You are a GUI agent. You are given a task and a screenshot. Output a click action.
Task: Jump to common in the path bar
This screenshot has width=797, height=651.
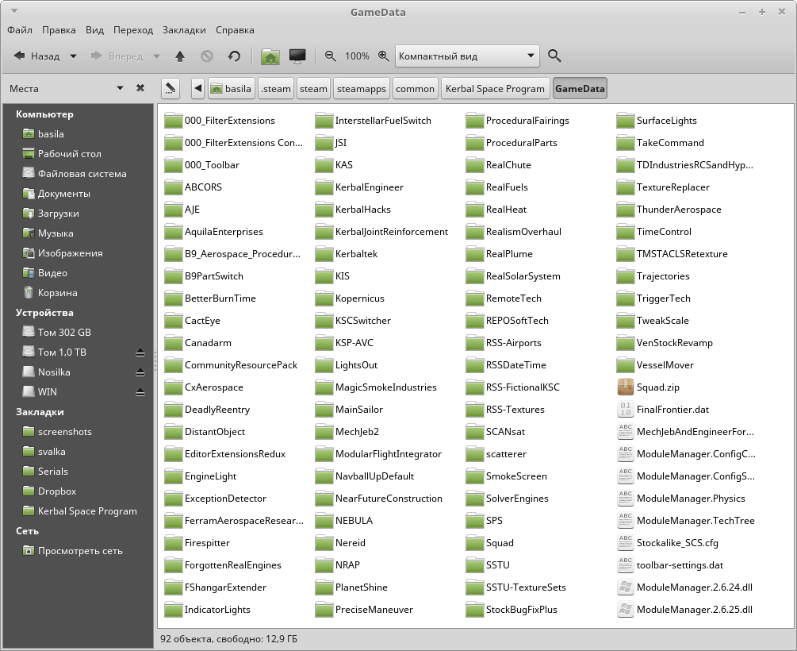click(415, 89)
